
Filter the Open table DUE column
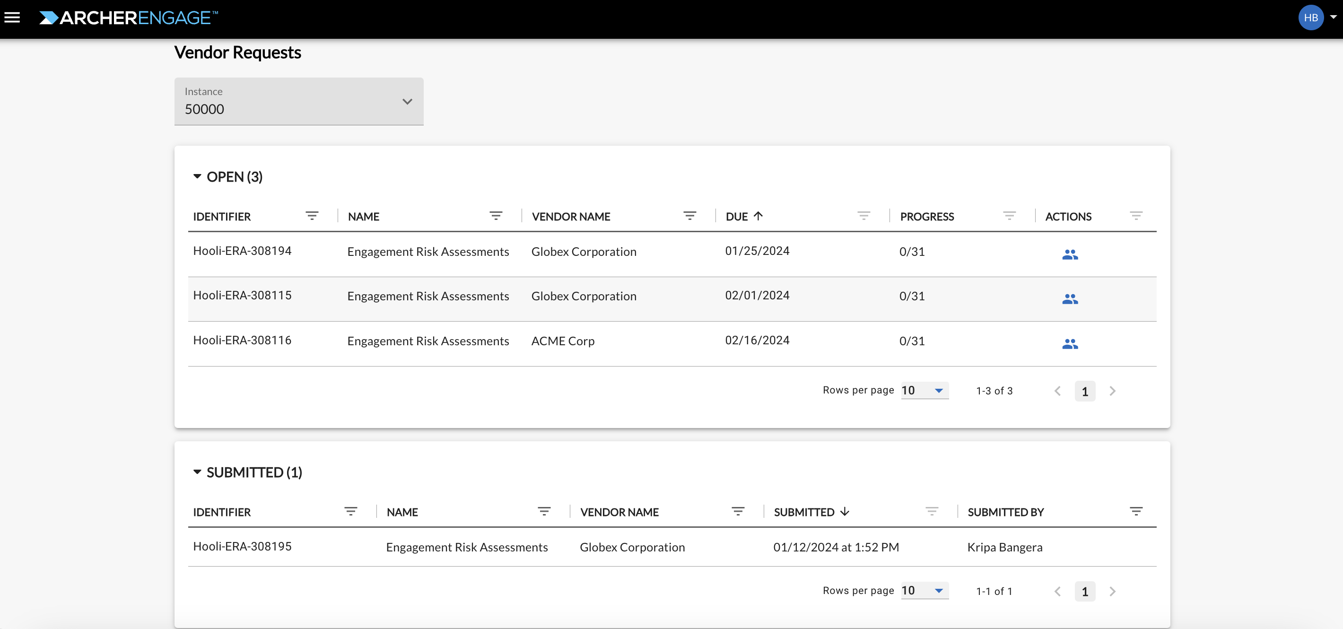(x=864, y=216)
